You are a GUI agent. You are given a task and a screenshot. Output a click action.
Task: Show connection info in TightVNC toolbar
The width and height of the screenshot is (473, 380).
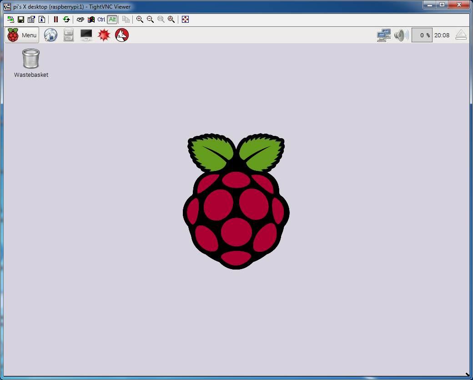[42, 20]
